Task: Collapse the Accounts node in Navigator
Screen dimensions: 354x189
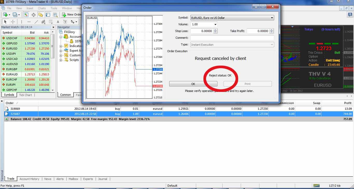Action: (61, 37)
